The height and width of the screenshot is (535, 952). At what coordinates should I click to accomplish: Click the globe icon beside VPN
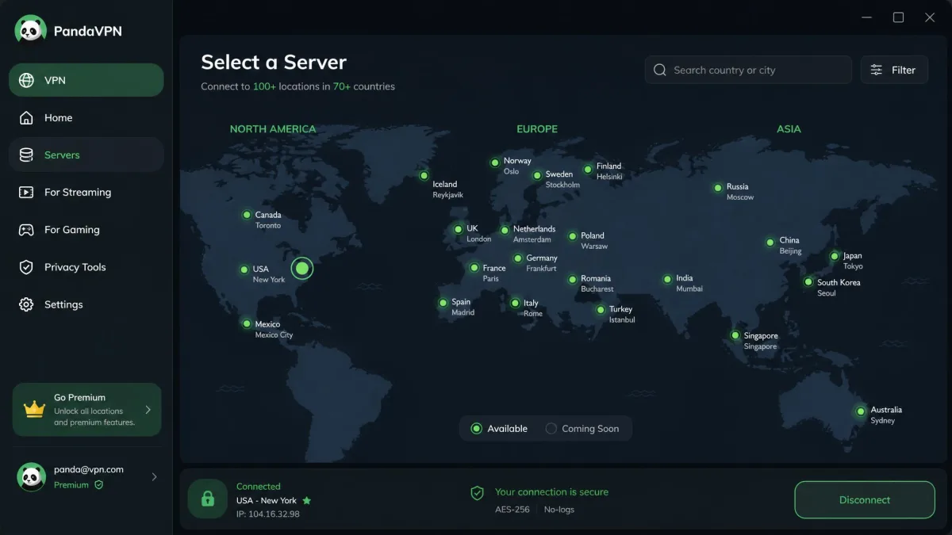[26, 80]
